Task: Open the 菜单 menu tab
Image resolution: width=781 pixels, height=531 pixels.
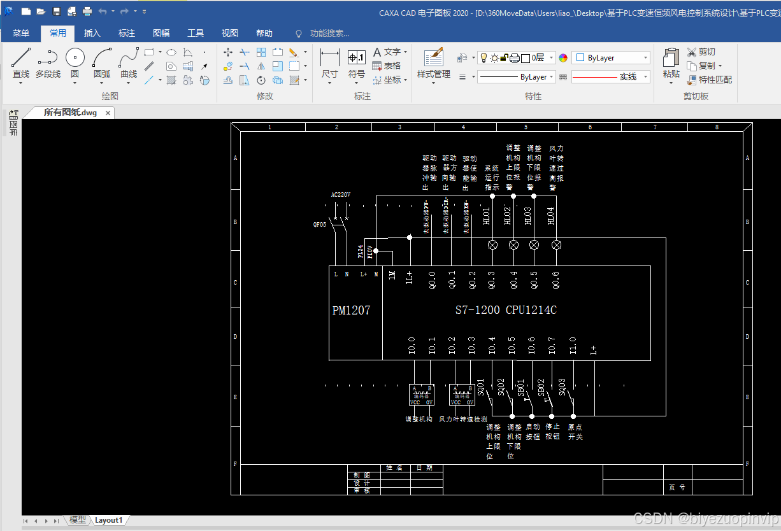Action: click(21, 33)
